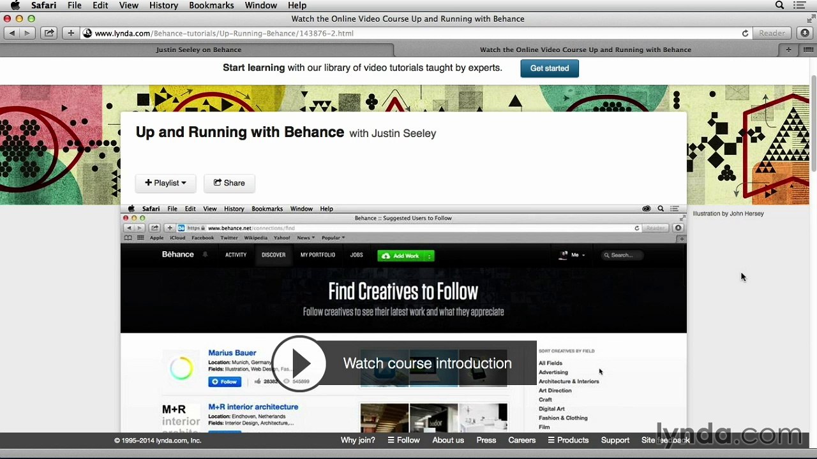Select the Watch the Online Video Course tab
Viewport: 817px width, 459px height.
click(585, 50)
